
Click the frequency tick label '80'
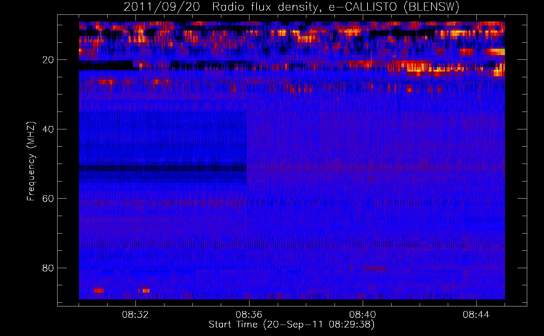click(48, 268)
